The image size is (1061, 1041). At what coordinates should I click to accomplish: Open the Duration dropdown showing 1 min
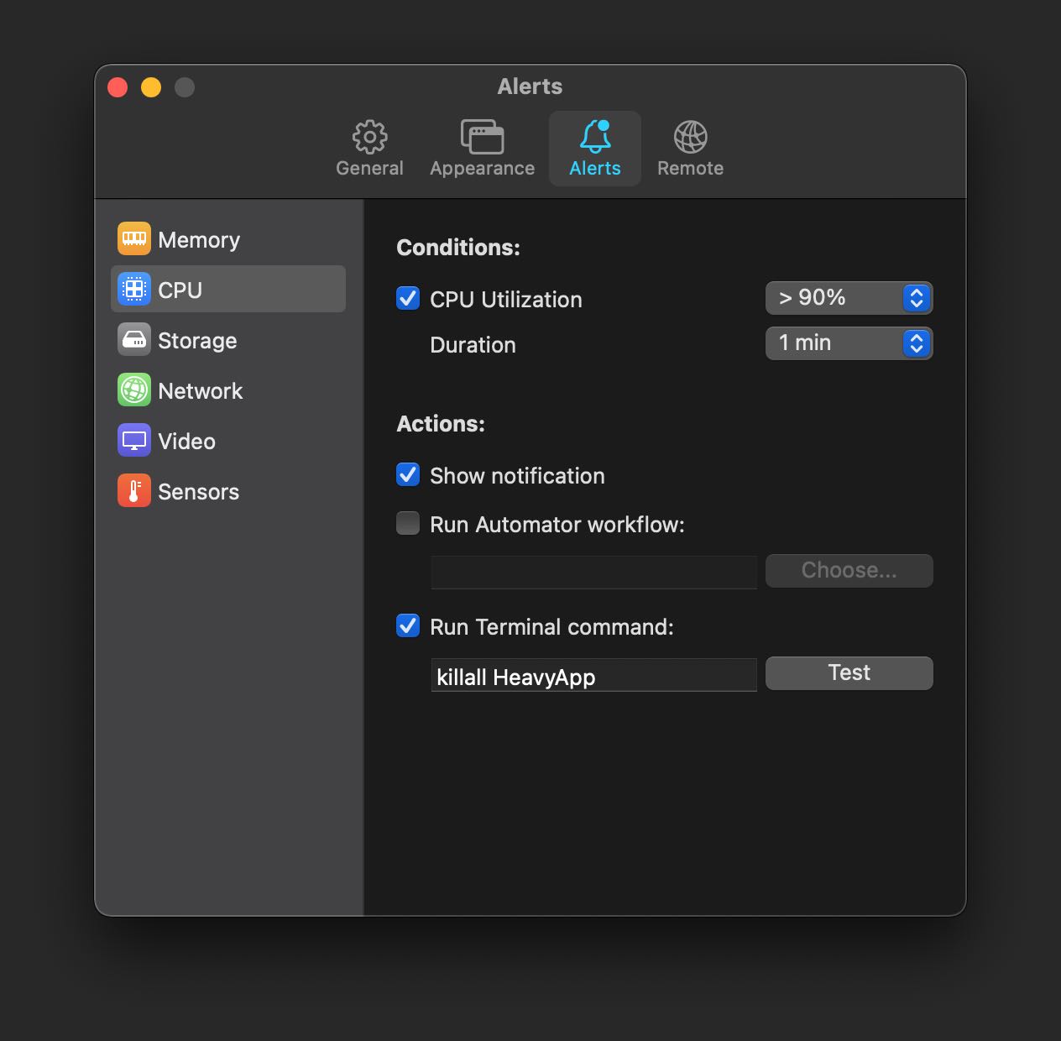[x=849, y=343]
